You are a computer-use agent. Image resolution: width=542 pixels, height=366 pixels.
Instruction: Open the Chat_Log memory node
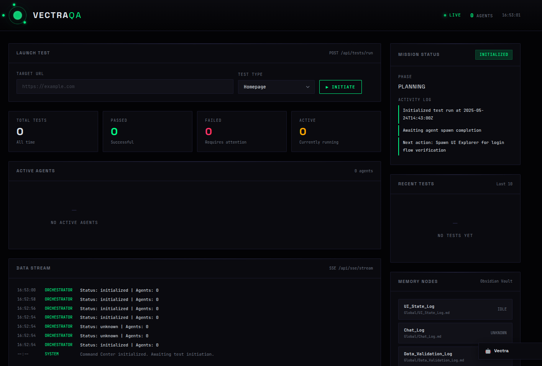[x=455, y=333]
